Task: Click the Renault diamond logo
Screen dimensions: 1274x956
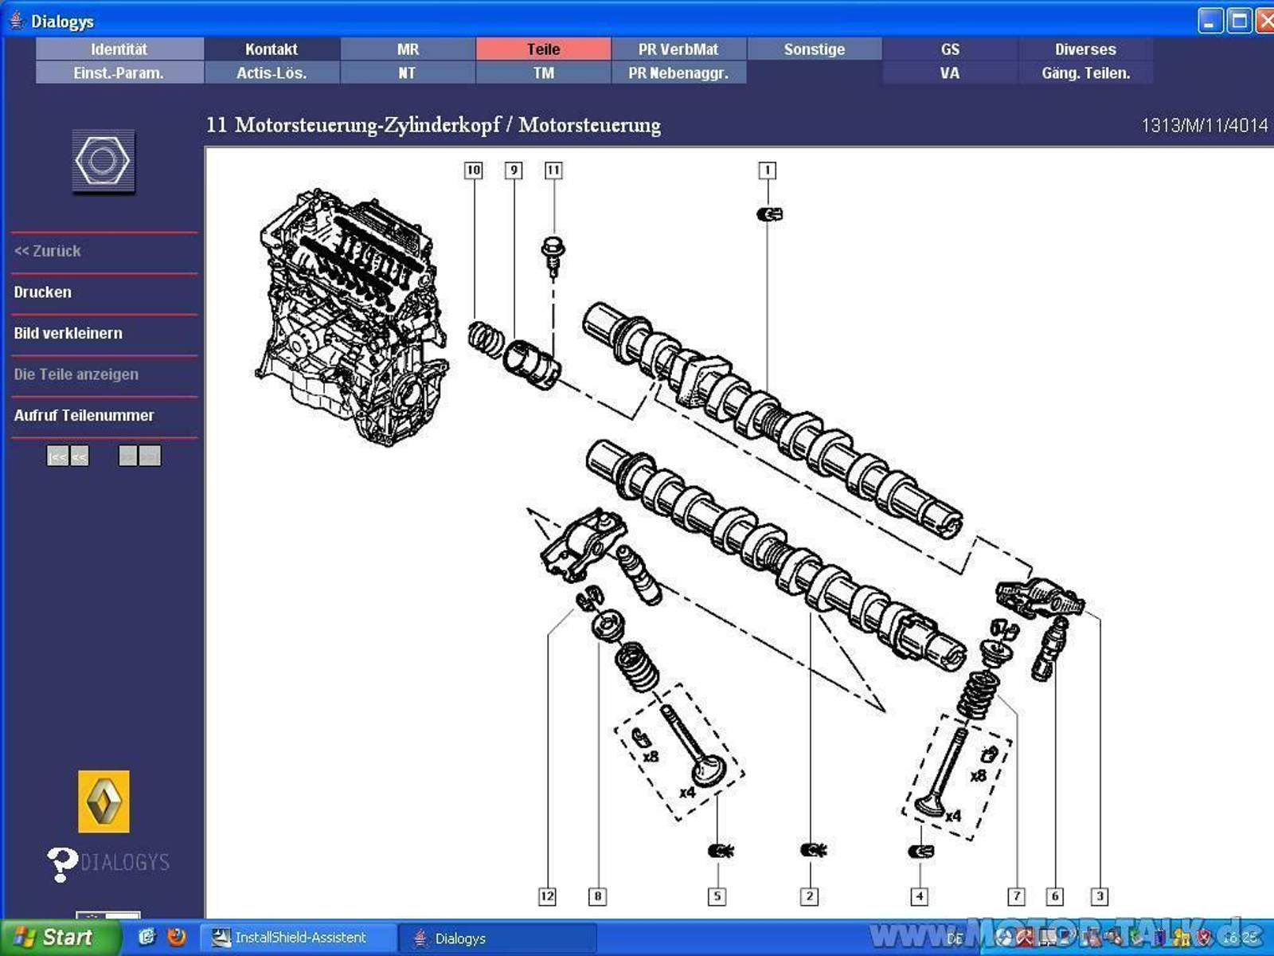Action: [104, 801]
